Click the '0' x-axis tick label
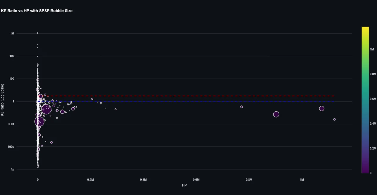Image resolution: width=377 pixels, height=195 pixels. point(38,180)
